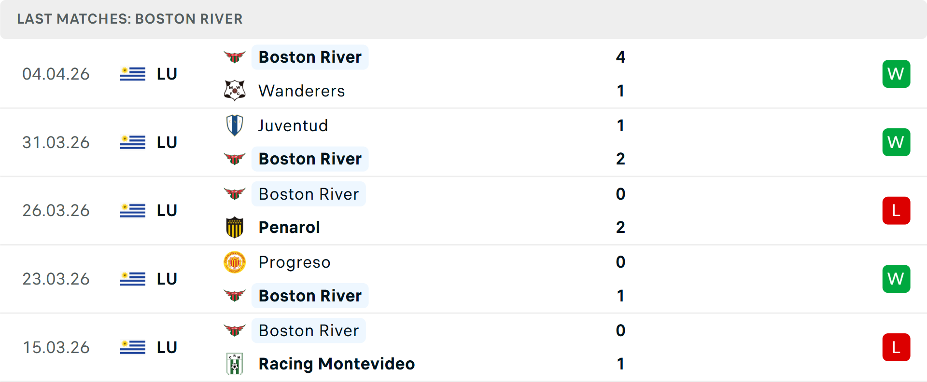Toggle the W result badge for the Wanderers match
The image size is (927, 382).
tap(896, 74)
